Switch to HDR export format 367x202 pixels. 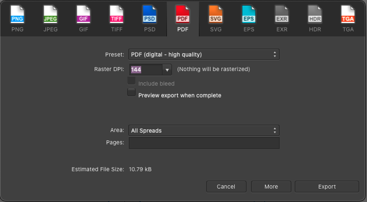point(315,15)
